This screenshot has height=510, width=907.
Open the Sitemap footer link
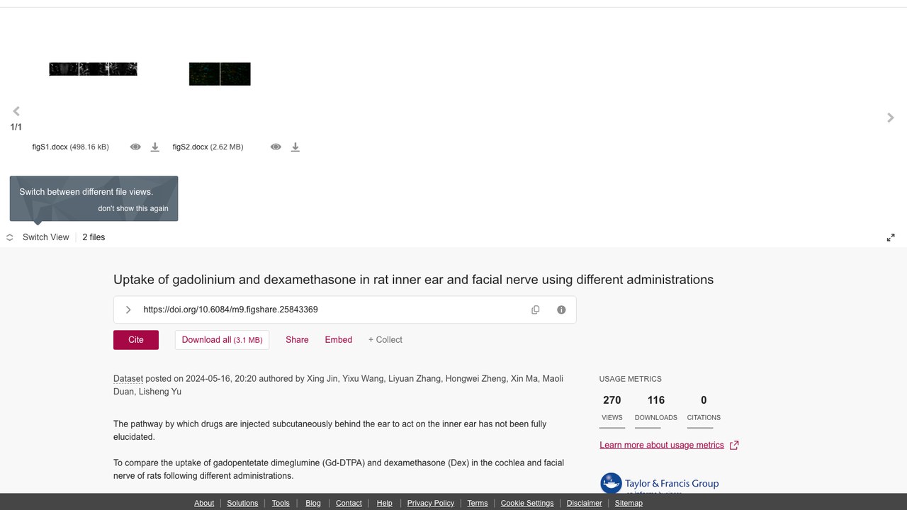point(629,503)
